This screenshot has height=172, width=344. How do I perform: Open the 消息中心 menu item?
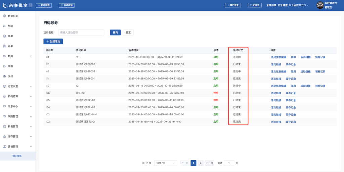click(13, 106)
